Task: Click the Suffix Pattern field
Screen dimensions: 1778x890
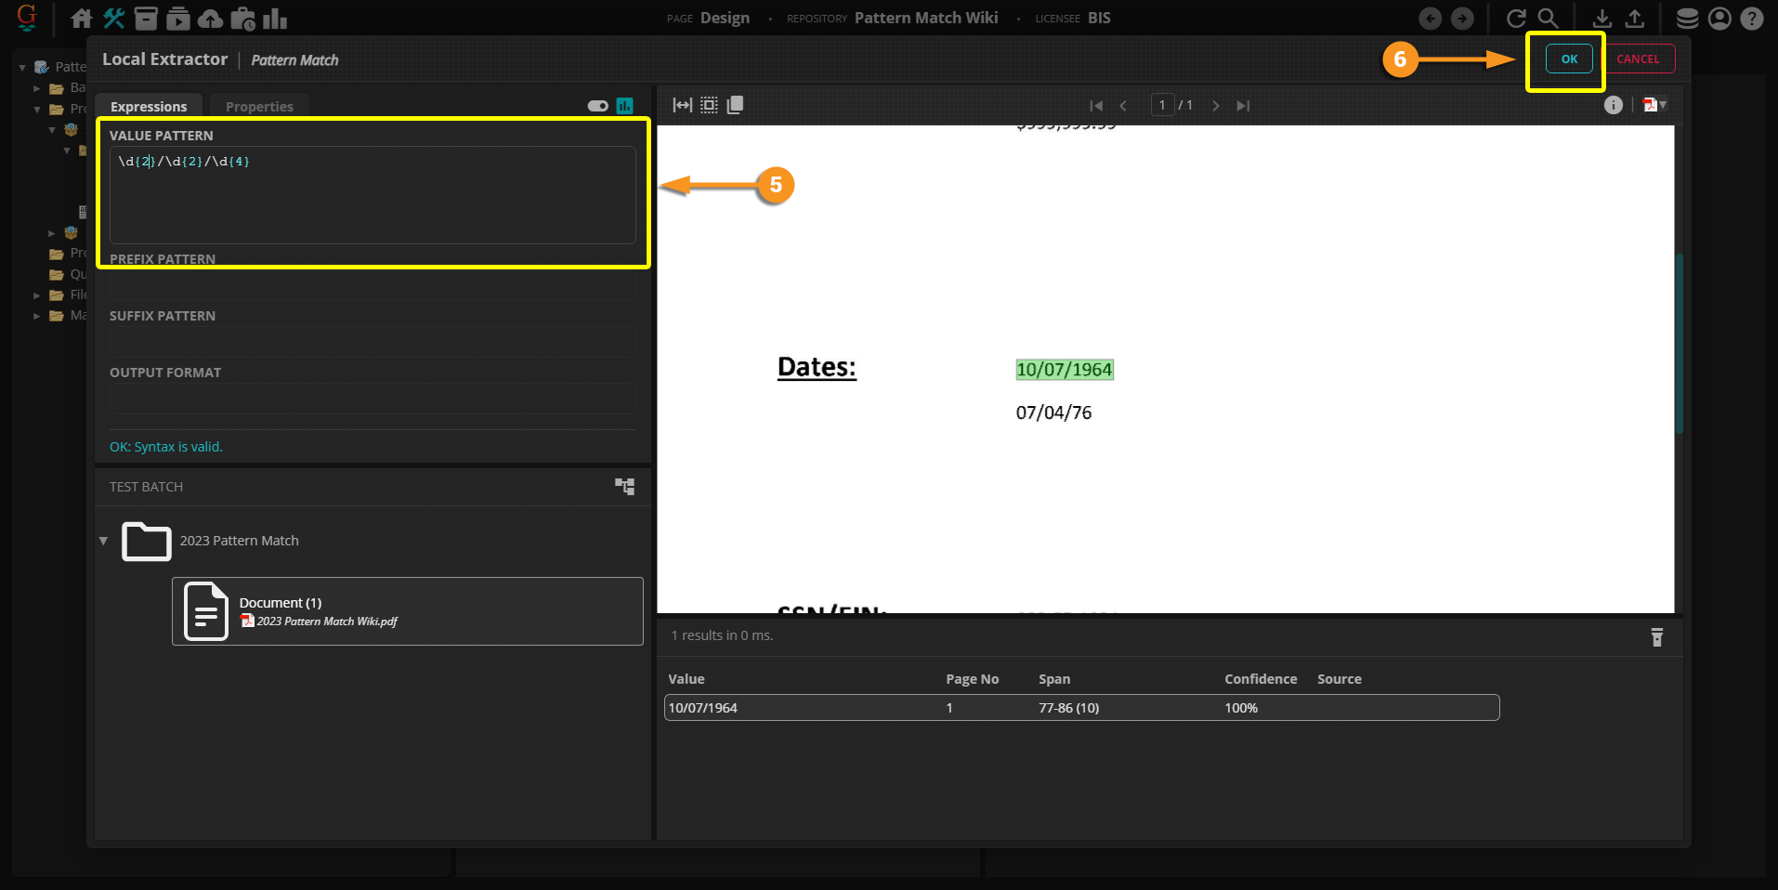Action: tap(373, 342)
